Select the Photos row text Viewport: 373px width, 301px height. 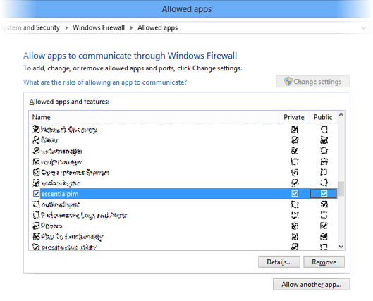(x=51, y=226)
